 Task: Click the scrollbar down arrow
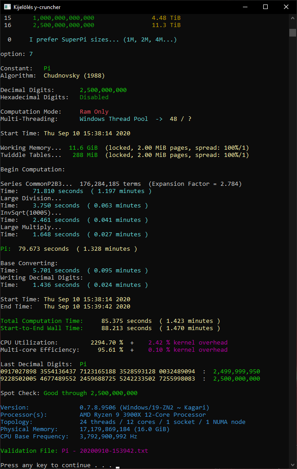tap(292, 465)
